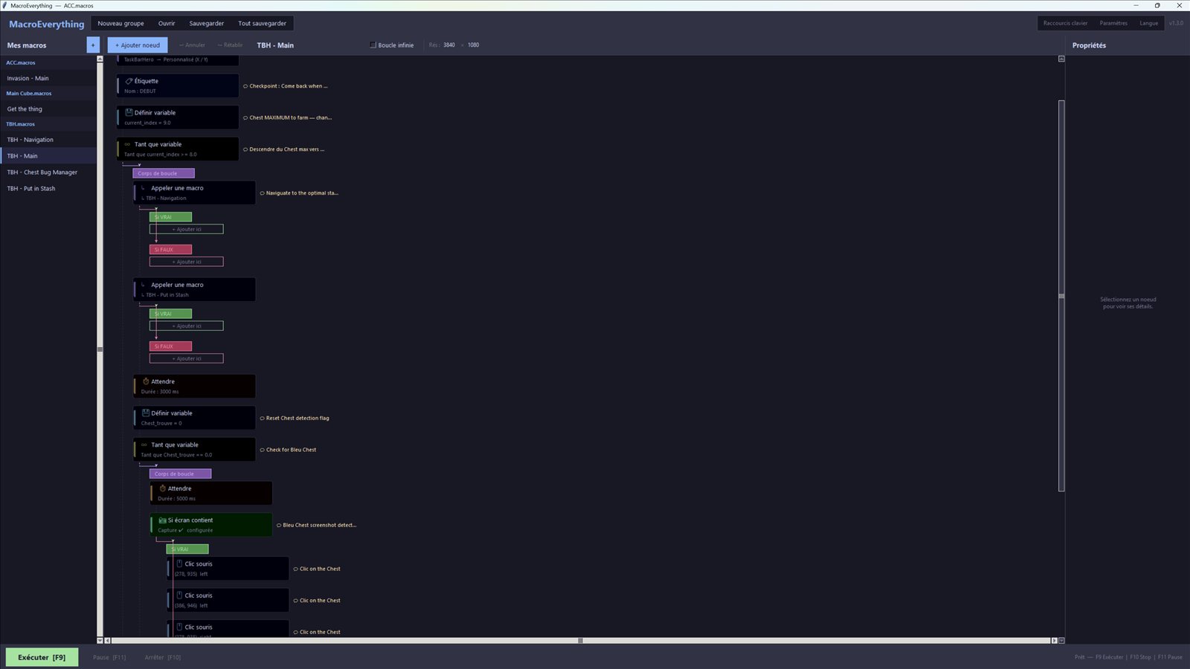Click the infinity icon on the Chest_trouve loop node
Screen dimensions: 1190x669
tap(144, 445)
